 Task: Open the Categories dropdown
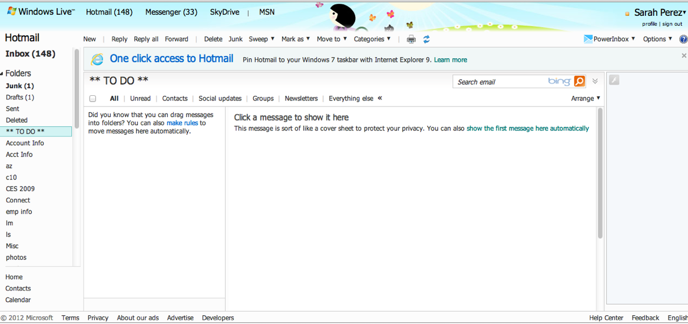(372, 39)
